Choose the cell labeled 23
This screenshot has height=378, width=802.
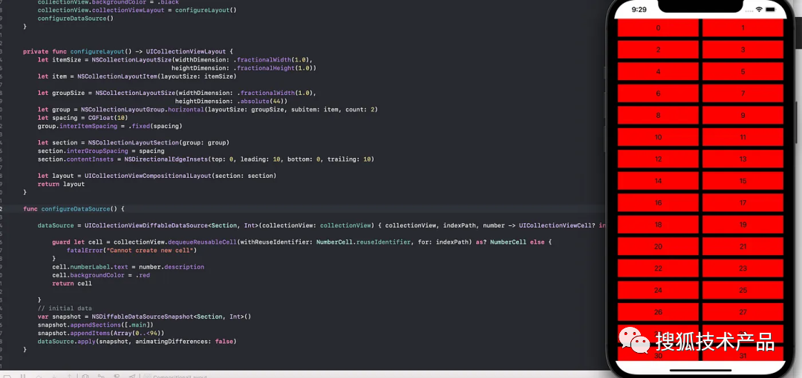743,269
